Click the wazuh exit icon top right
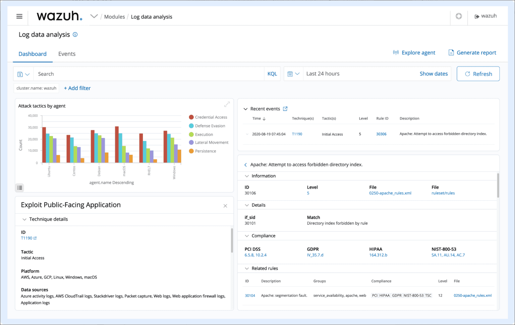Screen dimensions: 515x325 477,15
